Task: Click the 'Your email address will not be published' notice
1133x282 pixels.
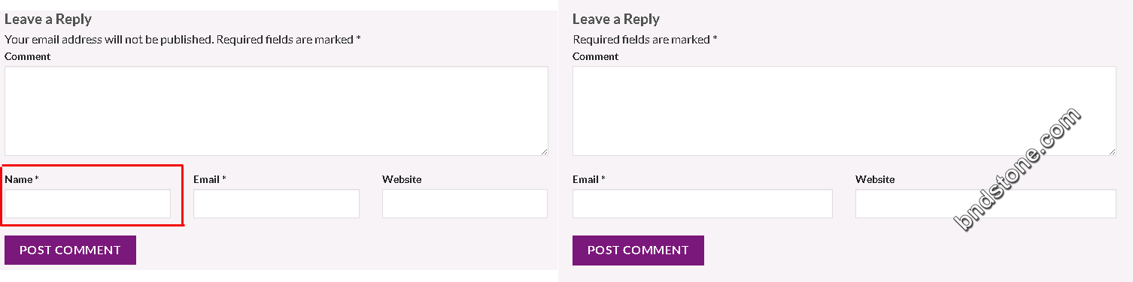Action: 109,39
